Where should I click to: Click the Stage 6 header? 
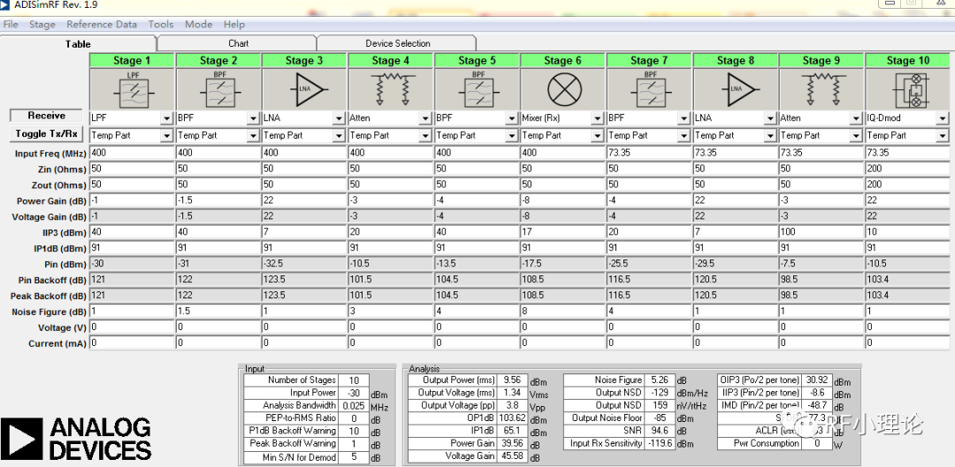[563, 60]
